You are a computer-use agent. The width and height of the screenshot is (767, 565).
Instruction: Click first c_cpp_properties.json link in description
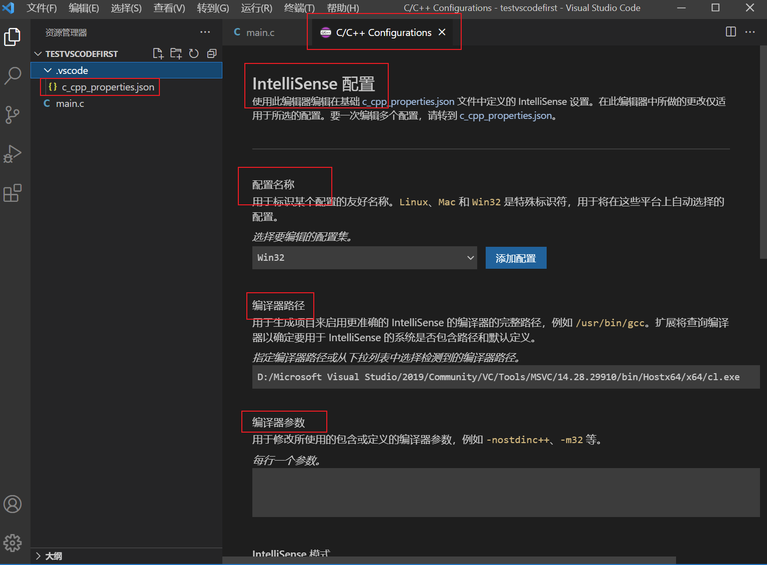[408, 101]
